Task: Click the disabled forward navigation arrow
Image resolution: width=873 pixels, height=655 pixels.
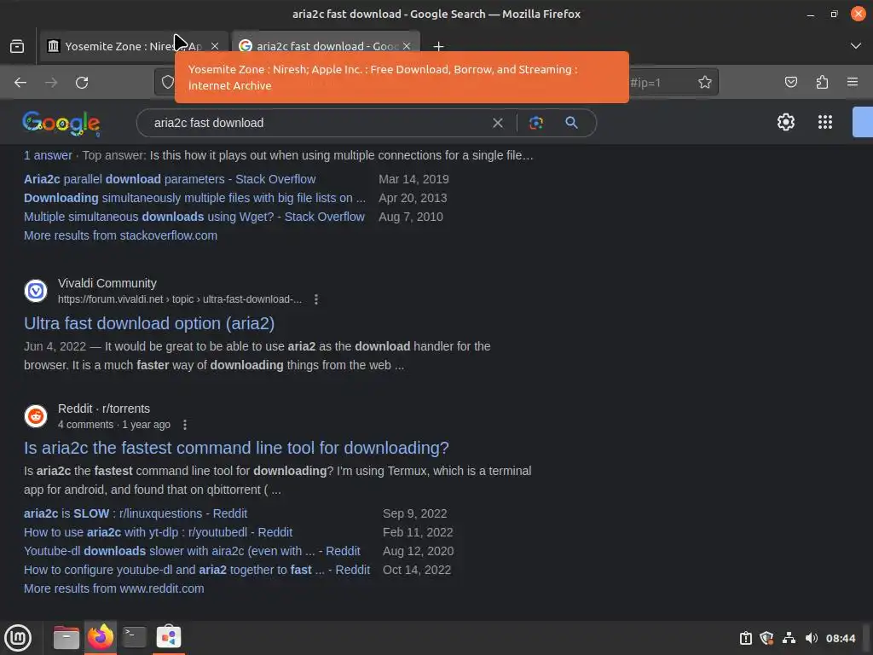Action: point(51,83)
